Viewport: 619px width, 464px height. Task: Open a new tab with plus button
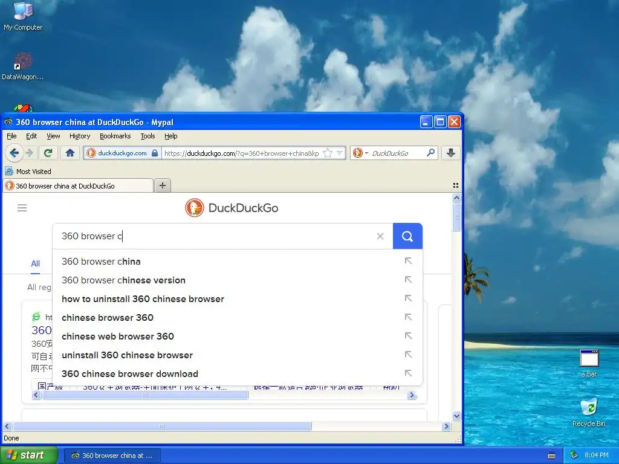[162, 185]
